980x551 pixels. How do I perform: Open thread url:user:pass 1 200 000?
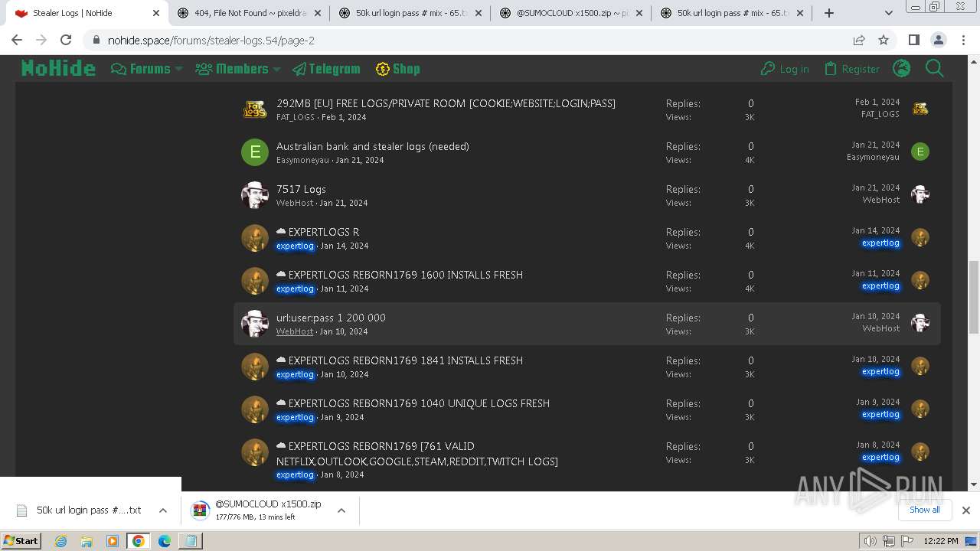331,318
